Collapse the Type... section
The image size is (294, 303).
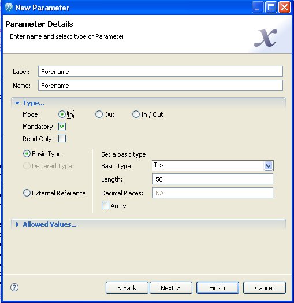click(x=17, y=103)
